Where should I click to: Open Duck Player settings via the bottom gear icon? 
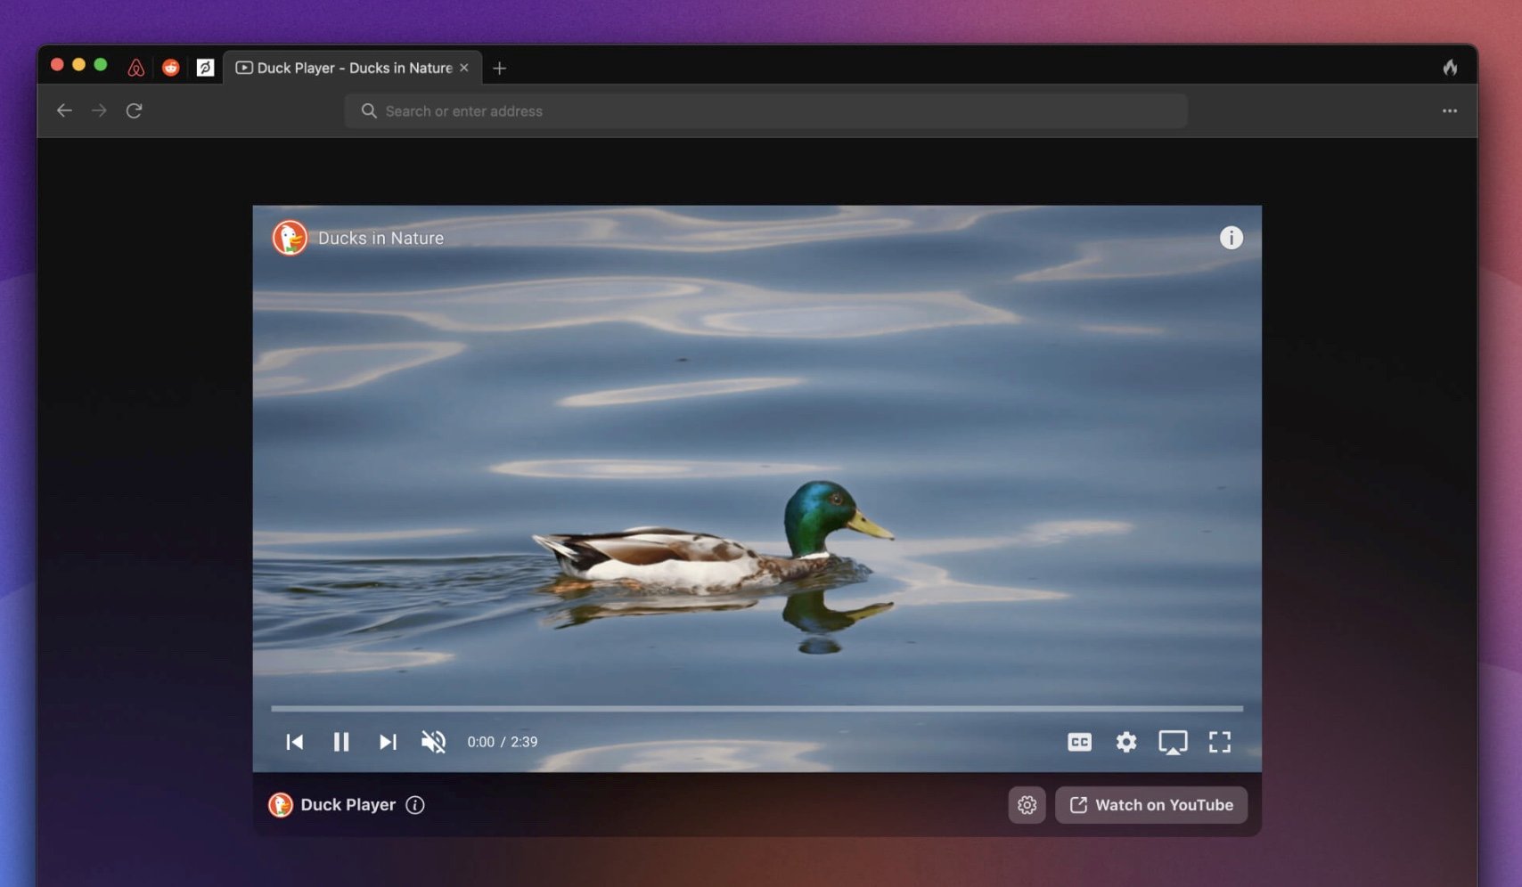click(1027, 804)
